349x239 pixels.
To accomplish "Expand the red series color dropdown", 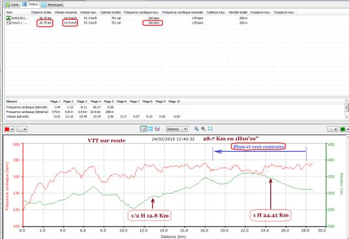I will (12, 129).
